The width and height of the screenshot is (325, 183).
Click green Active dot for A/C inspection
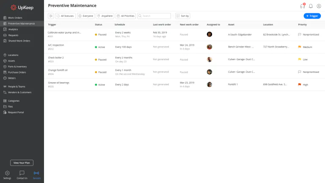tap(96, 47)
